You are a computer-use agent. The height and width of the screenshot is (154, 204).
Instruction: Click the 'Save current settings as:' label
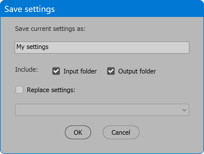(50, 29)
